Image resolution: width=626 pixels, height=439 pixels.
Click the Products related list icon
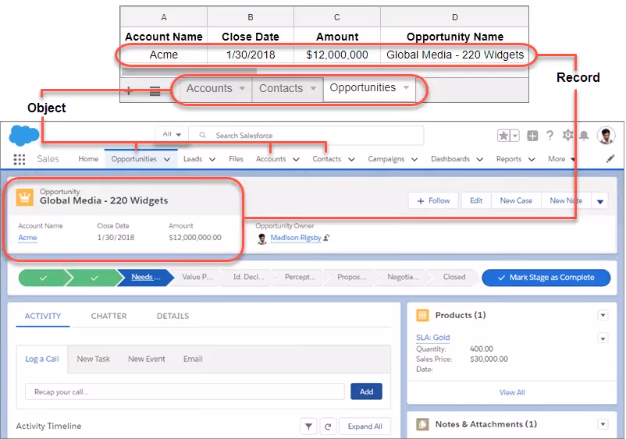pos(422,315)
